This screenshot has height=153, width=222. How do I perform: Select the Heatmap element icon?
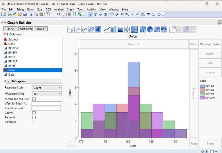coord(143,29)
